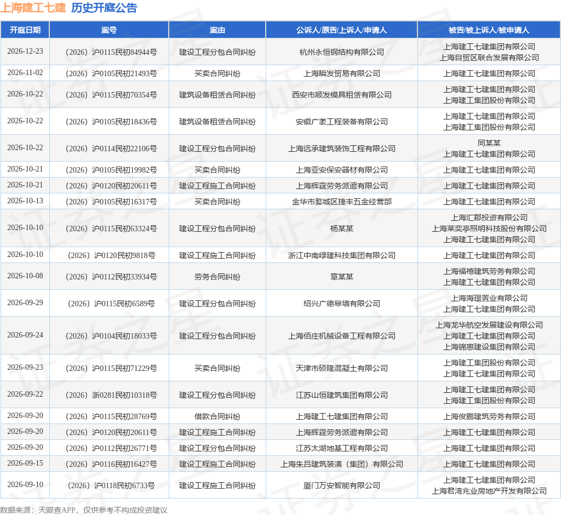Open plaintiff 上海瞬发贸易有限公司
The height and width of the screenshot is (515, 561).
(342, 73)
